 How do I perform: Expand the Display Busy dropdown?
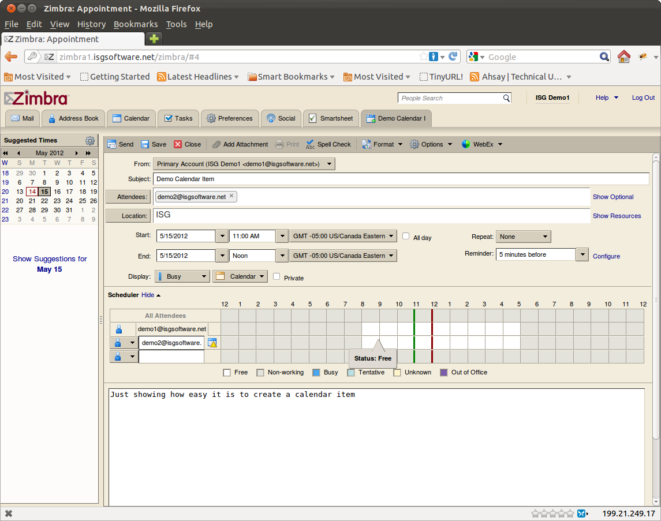182,276
